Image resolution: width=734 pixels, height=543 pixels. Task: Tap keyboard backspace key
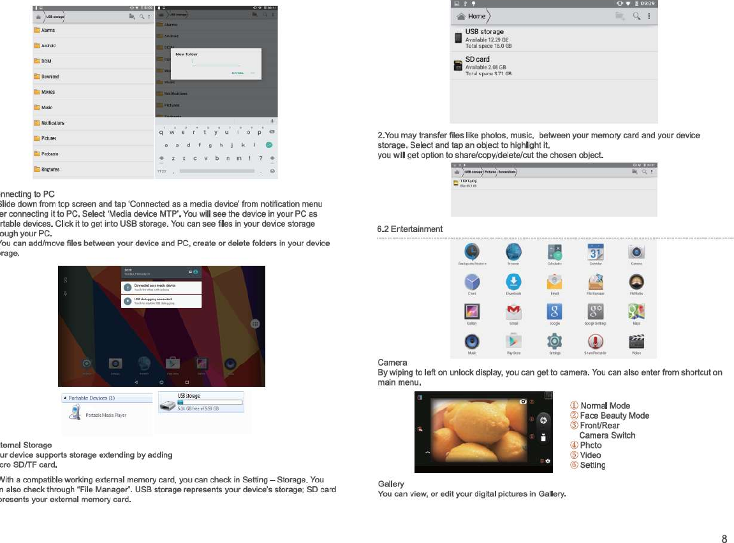(272, 132)
